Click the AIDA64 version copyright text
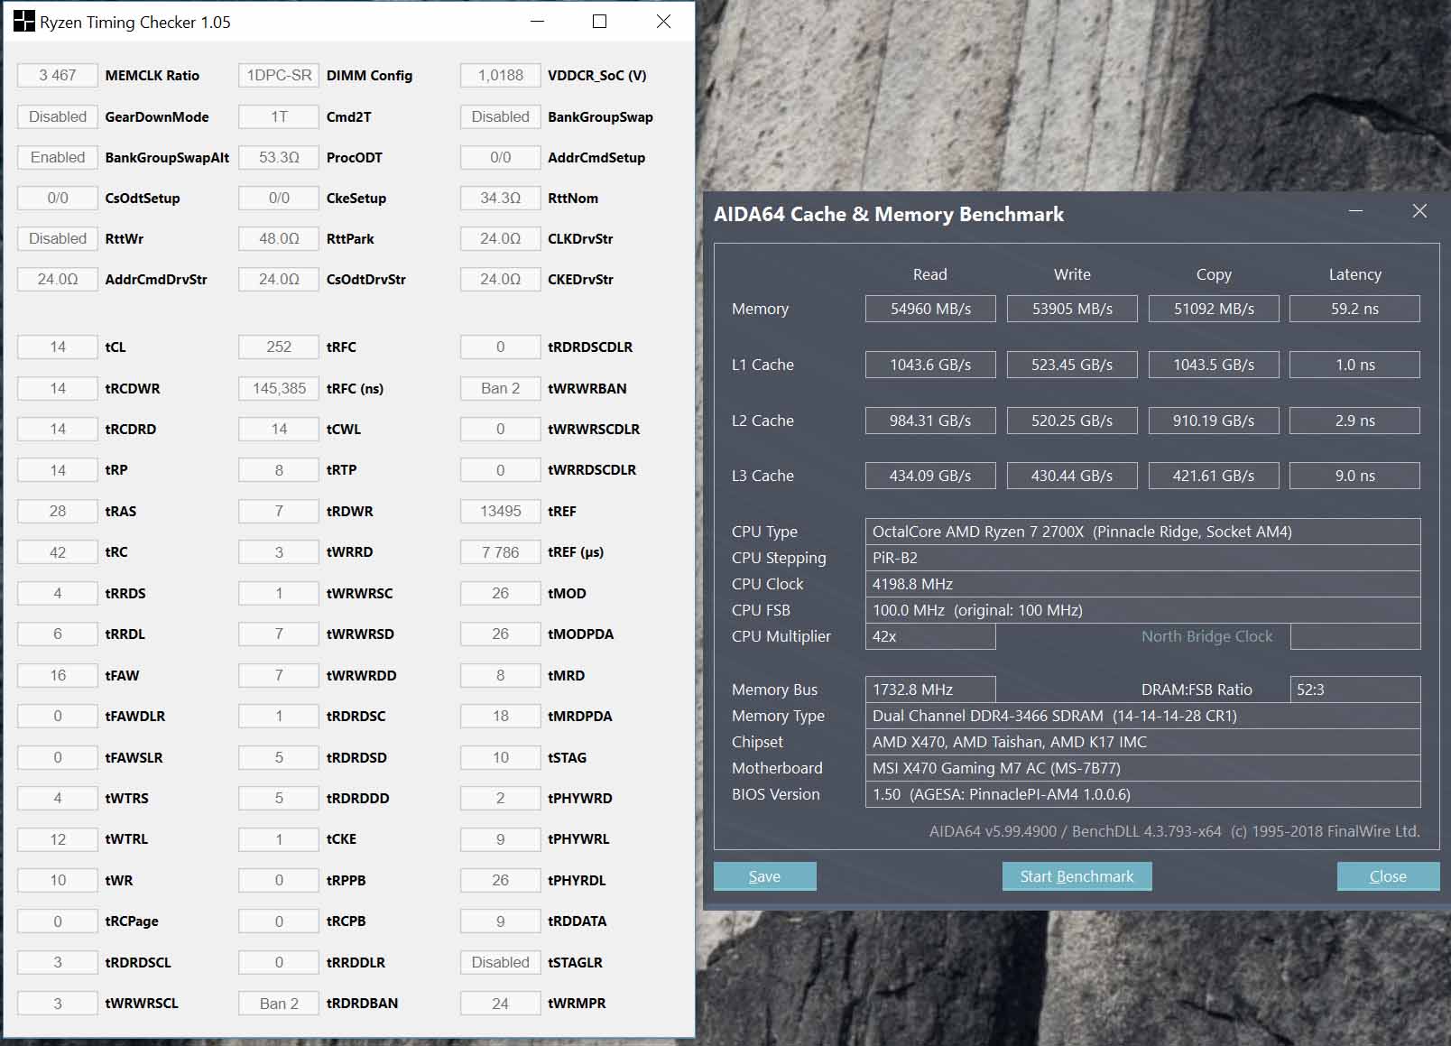 coord(1175,831)
